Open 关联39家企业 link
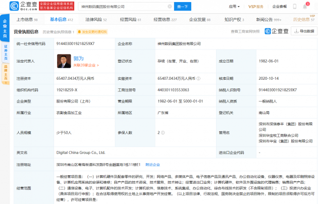 [x=86, y=65]
